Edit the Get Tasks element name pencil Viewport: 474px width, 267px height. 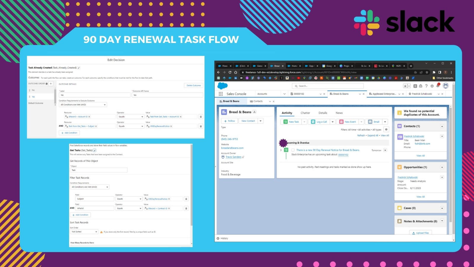click(x=95, y=150)
